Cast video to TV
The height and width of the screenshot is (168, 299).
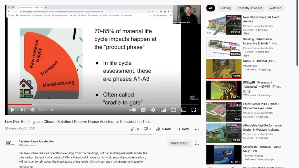click(x=183, y=110)
